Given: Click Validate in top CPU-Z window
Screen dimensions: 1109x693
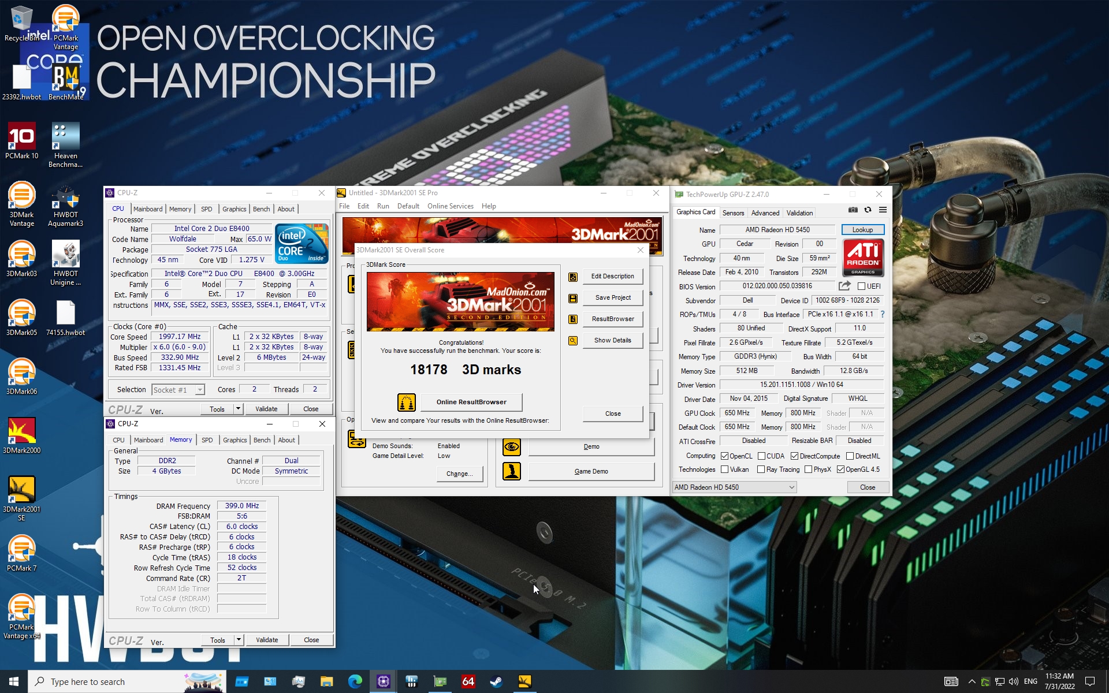Looking at the screenshot, I should coord(266,409).
